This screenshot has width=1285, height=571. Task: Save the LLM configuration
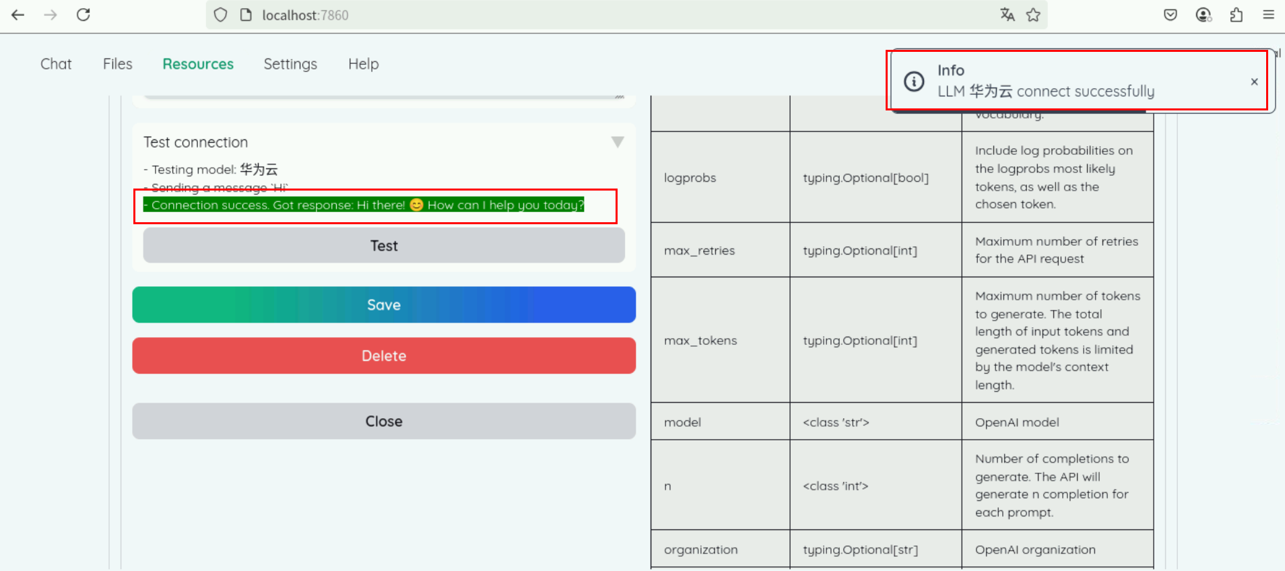(384, 305)
